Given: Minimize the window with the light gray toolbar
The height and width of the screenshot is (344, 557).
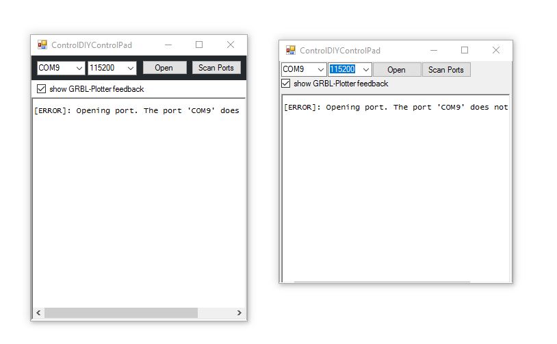Looking at the screenshot, I should click(432, 50).
